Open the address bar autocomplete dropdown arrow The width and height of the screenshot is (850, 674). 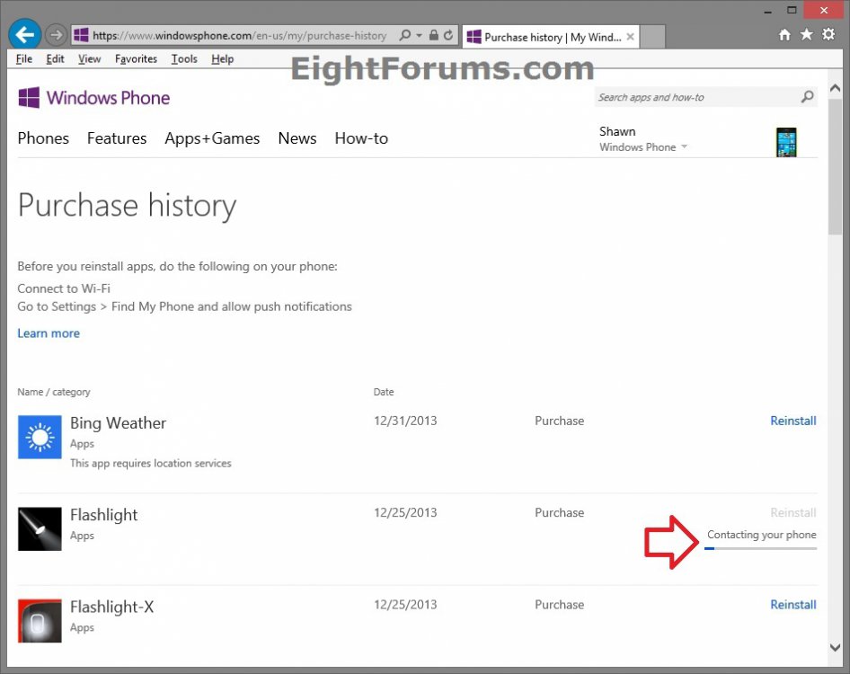[x=419, y=35]
